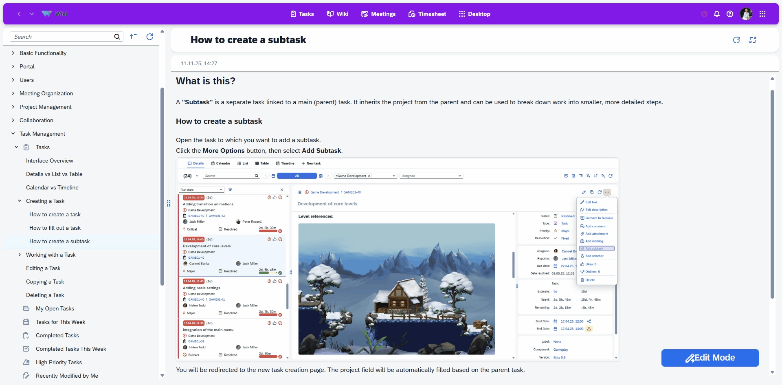Viewport: 782px width, 385px height.
Task: Open the apps grid icon in header
Action: 762,14
